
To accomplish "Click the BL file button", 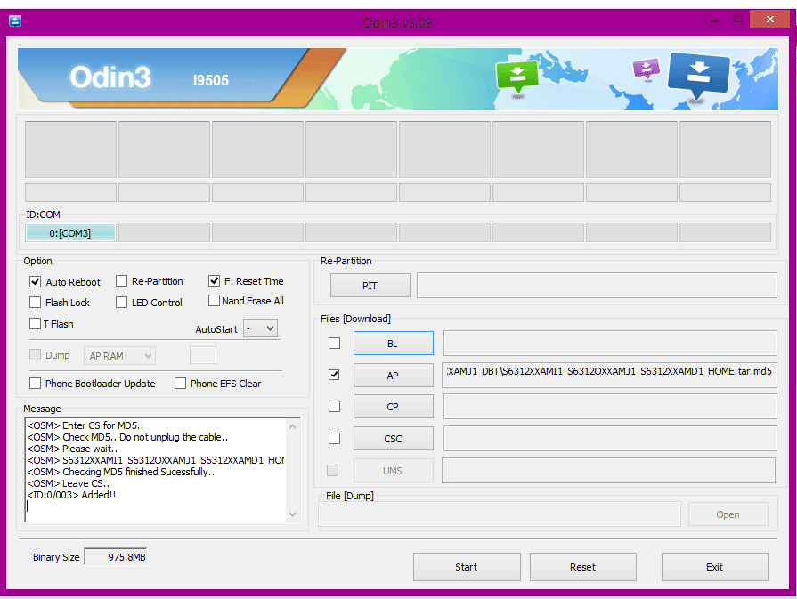I will coord(394,344).
